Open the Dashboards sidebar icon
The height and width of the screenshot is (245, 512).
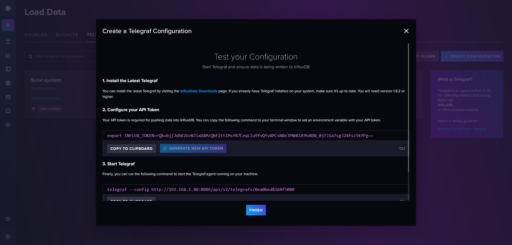pos(8,83)
